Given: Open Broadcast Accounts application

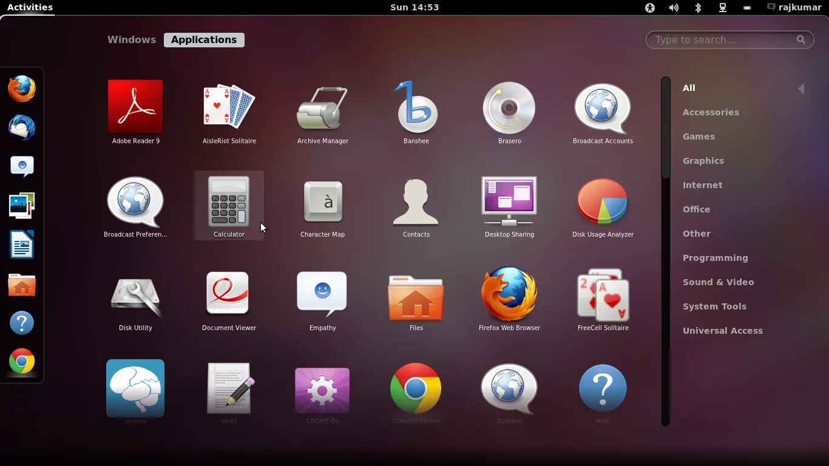Looking at the screenshot, I should pos(603,112).
